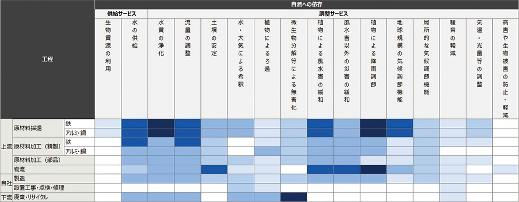Select the 病害や生物被害の防止・軽減 column header
The width and height of the screenshot is (519, 202).
[506, 69]
